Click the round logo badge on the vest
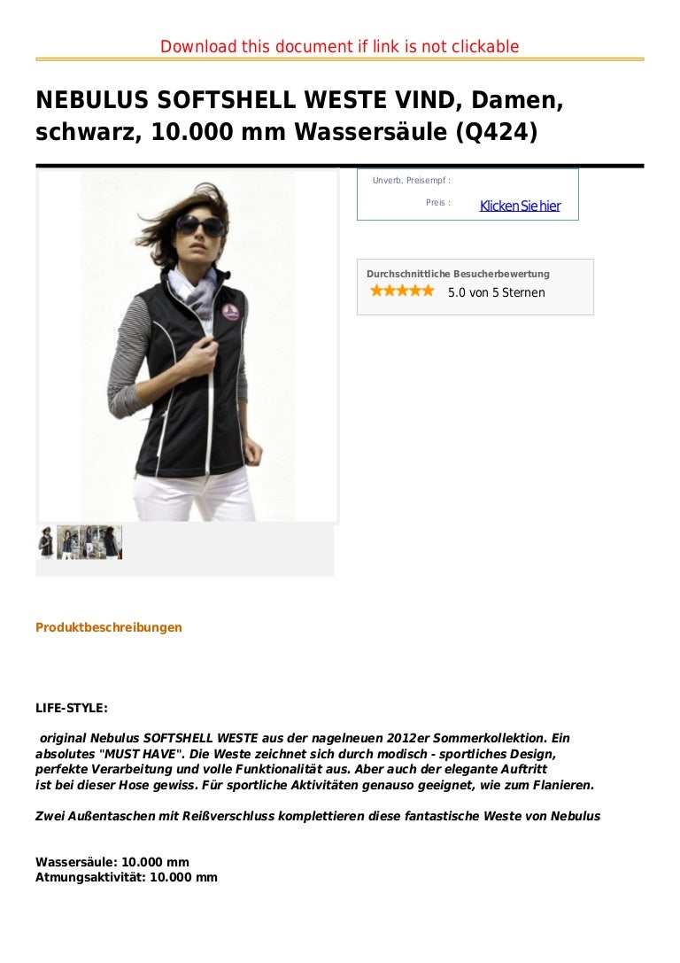 [230, 312]
